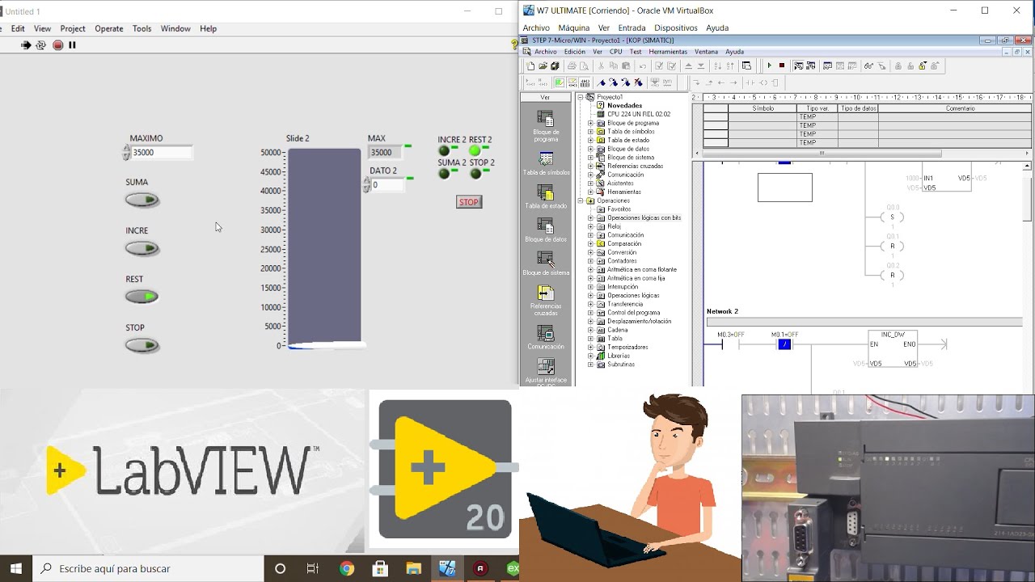Click the Run Continuously icon in LabVIEW toolbar
The width and height of the screenshot is (1035, 582).
point(40,45)
